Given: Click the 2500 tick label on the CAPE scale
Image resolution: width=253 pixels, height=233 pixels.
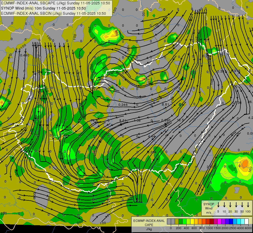Looking at the screenshot, I should click(233, 228).
